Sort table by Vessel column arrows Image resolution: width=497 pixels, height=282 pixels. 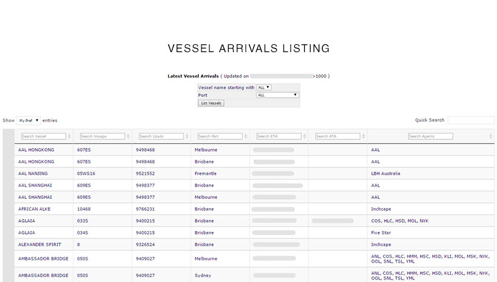click(x=70, y=136)
